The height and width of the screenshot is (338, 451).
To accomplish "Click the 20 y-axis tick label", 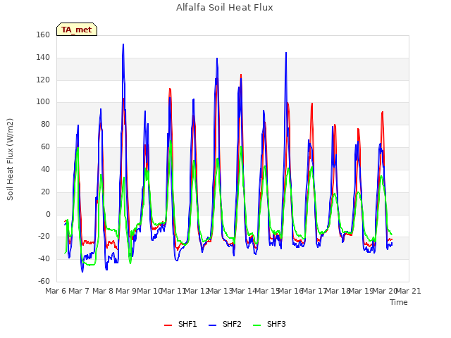I will [x=45, y=192].
